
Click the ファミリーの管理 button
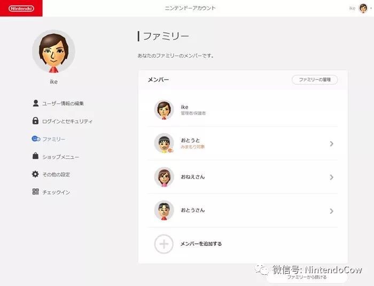(315, 80)
